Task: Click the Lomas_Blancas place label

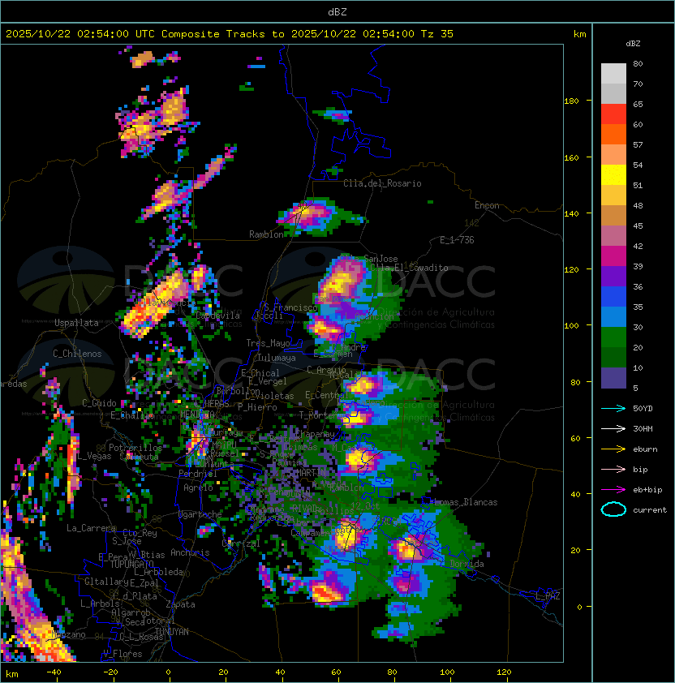Action: click(x=466, y=502)
